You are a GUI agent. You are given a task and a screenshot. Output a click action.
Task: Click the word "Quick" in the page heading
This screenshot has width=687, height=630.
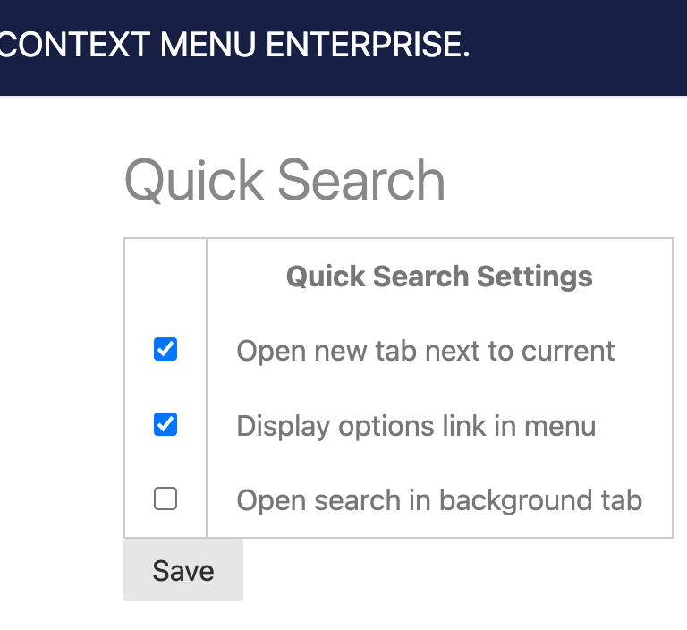(194, 180)
